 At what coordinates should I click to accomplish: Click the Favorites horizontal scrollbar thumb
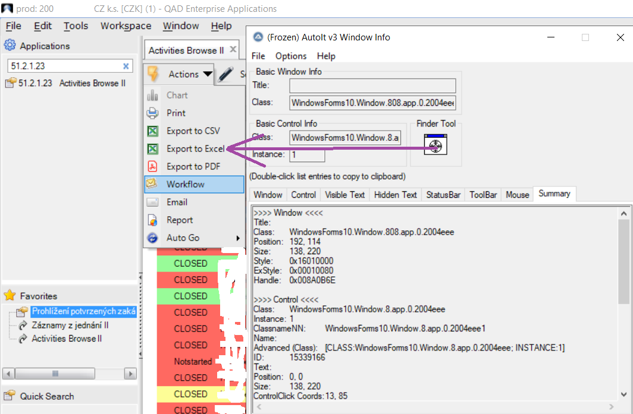55,374
